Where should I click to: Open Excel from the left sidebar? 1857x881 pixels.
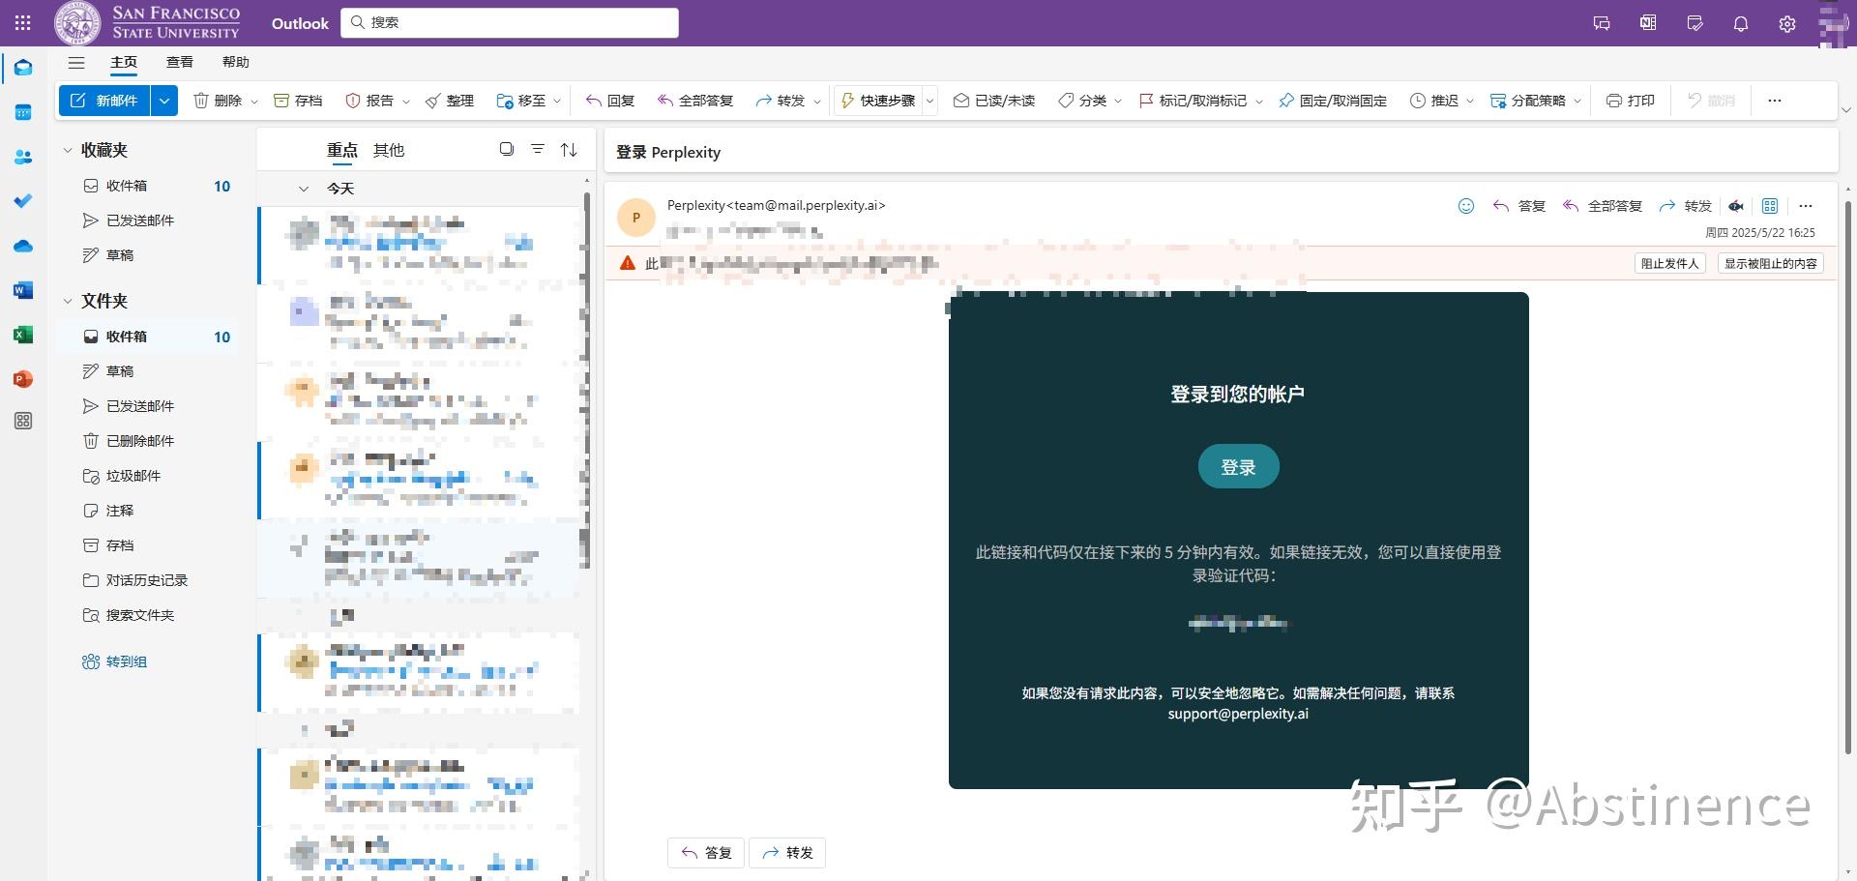point(23,335)
